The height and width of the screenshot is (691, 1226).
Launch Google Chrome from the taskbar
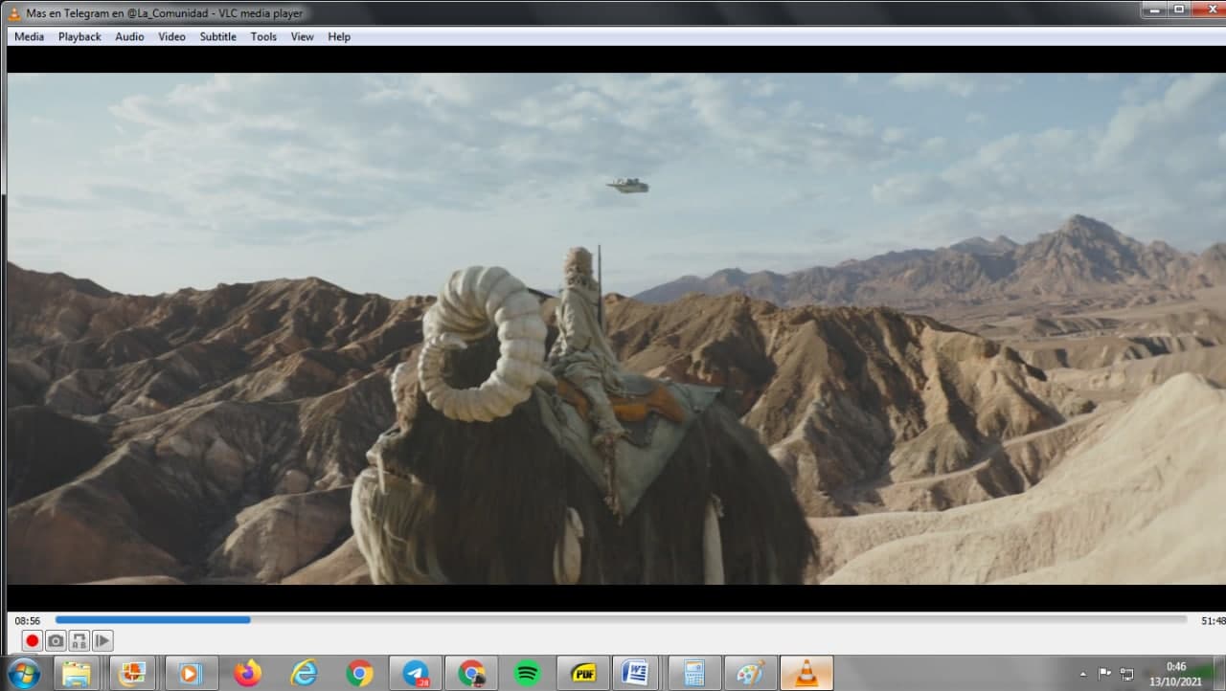[x=360, y=673]
